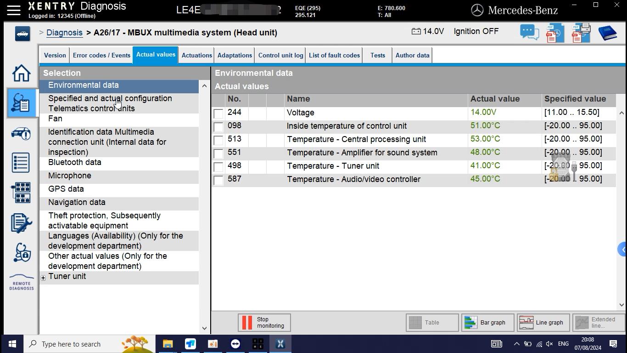Tick checkbox for Audio/video controller temperature
627x353 pixels.
[x=218, y=180]
